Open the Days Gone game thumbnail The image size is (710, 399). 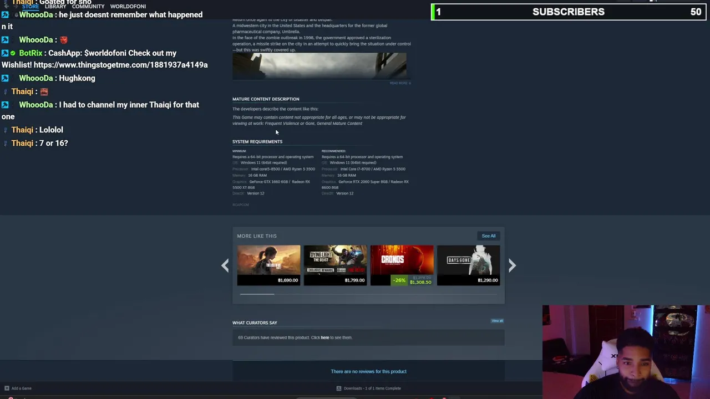[468, 265]
